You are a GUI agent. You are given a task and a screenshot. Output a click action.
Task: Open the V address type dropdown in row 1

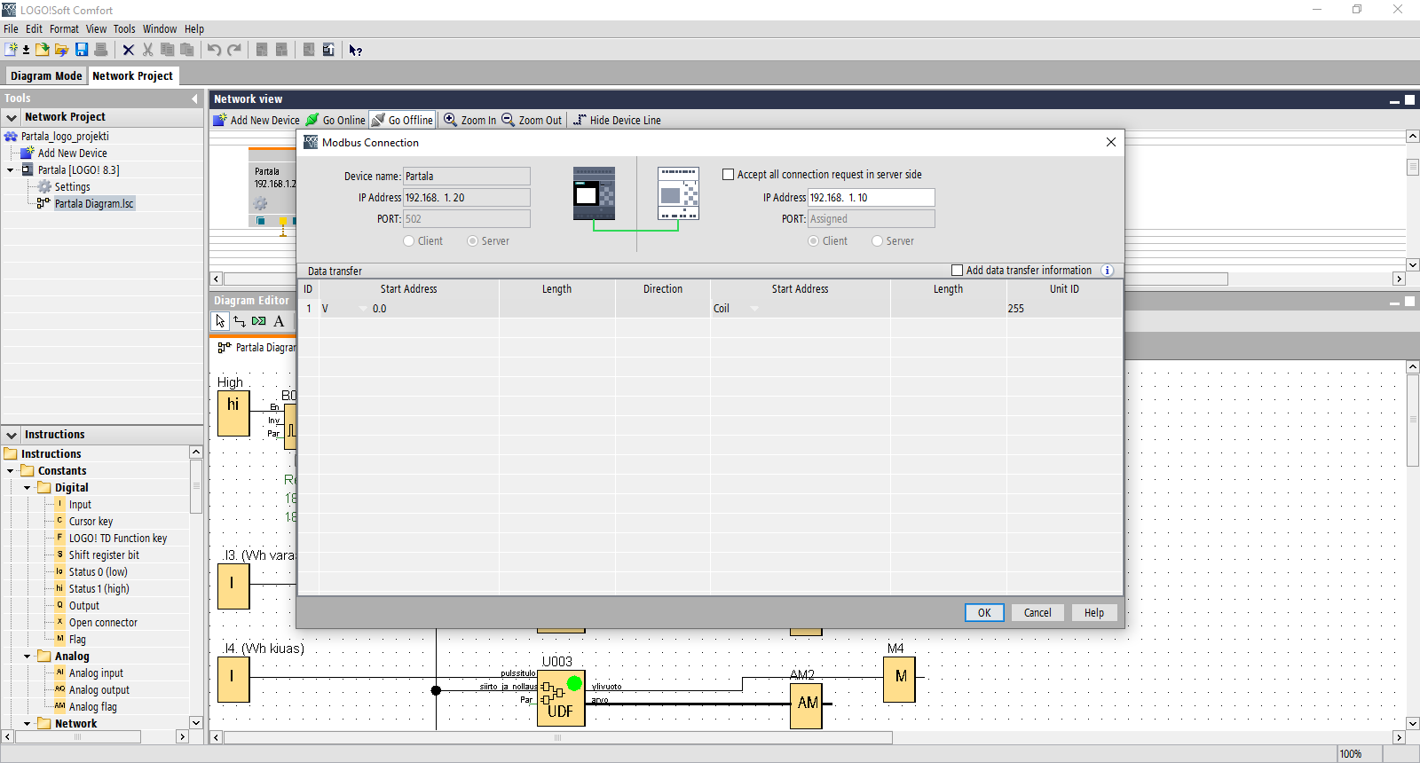[x=363, y=309]
